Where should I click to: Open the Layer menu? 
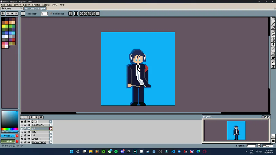(26, 5)
